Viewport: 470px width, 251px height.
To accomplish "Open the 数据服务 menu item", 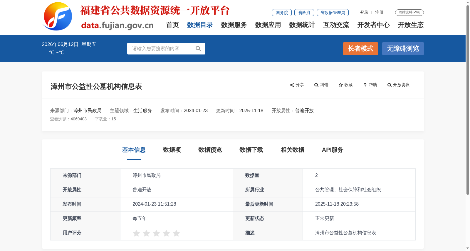I will [x=234, y=25].
